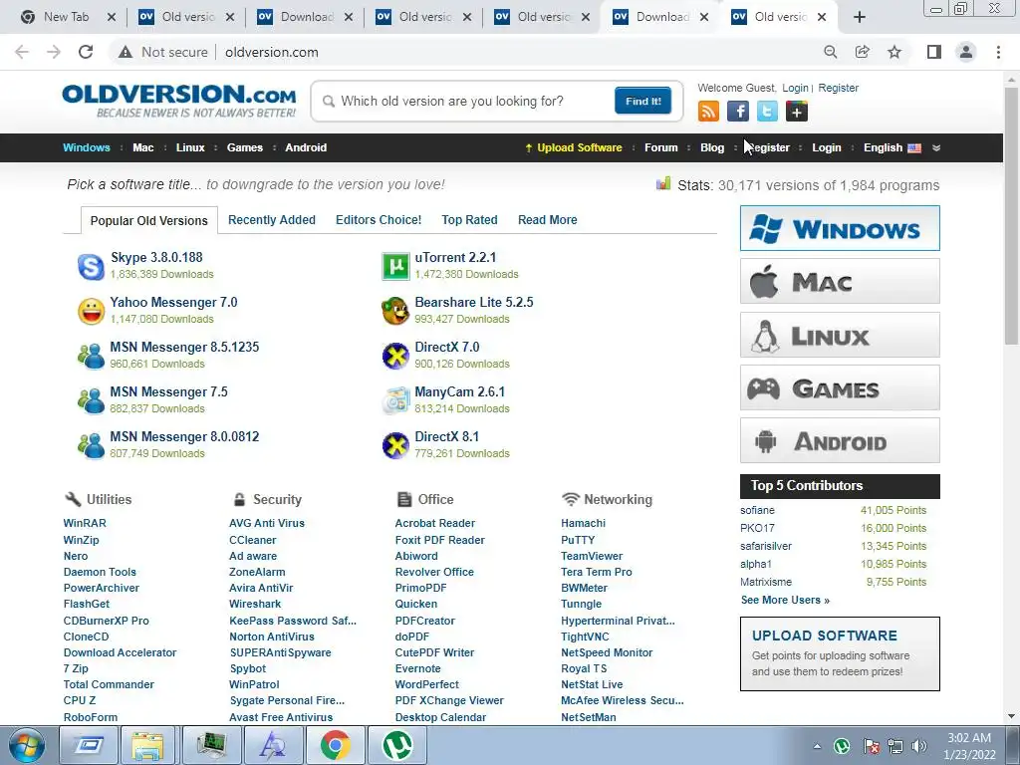Open the Twitter icon in header
This screenshot has height=765, width=1020.
[x=767, y=112]
